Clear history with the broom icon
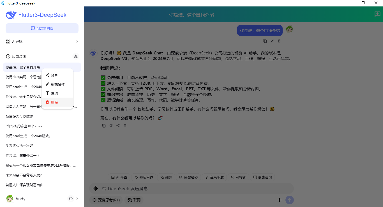The height and width of the screenshot is (207, 383). 76,56
